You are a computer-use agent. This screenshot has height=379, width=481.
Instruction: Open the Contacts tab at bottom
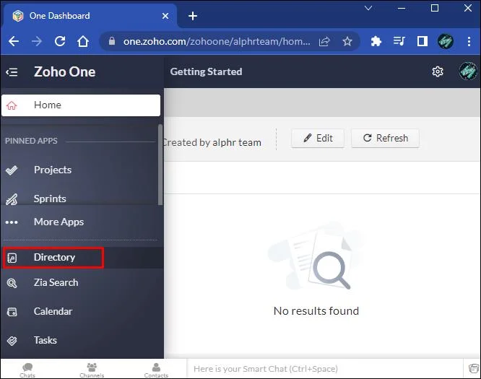point(156,370)
